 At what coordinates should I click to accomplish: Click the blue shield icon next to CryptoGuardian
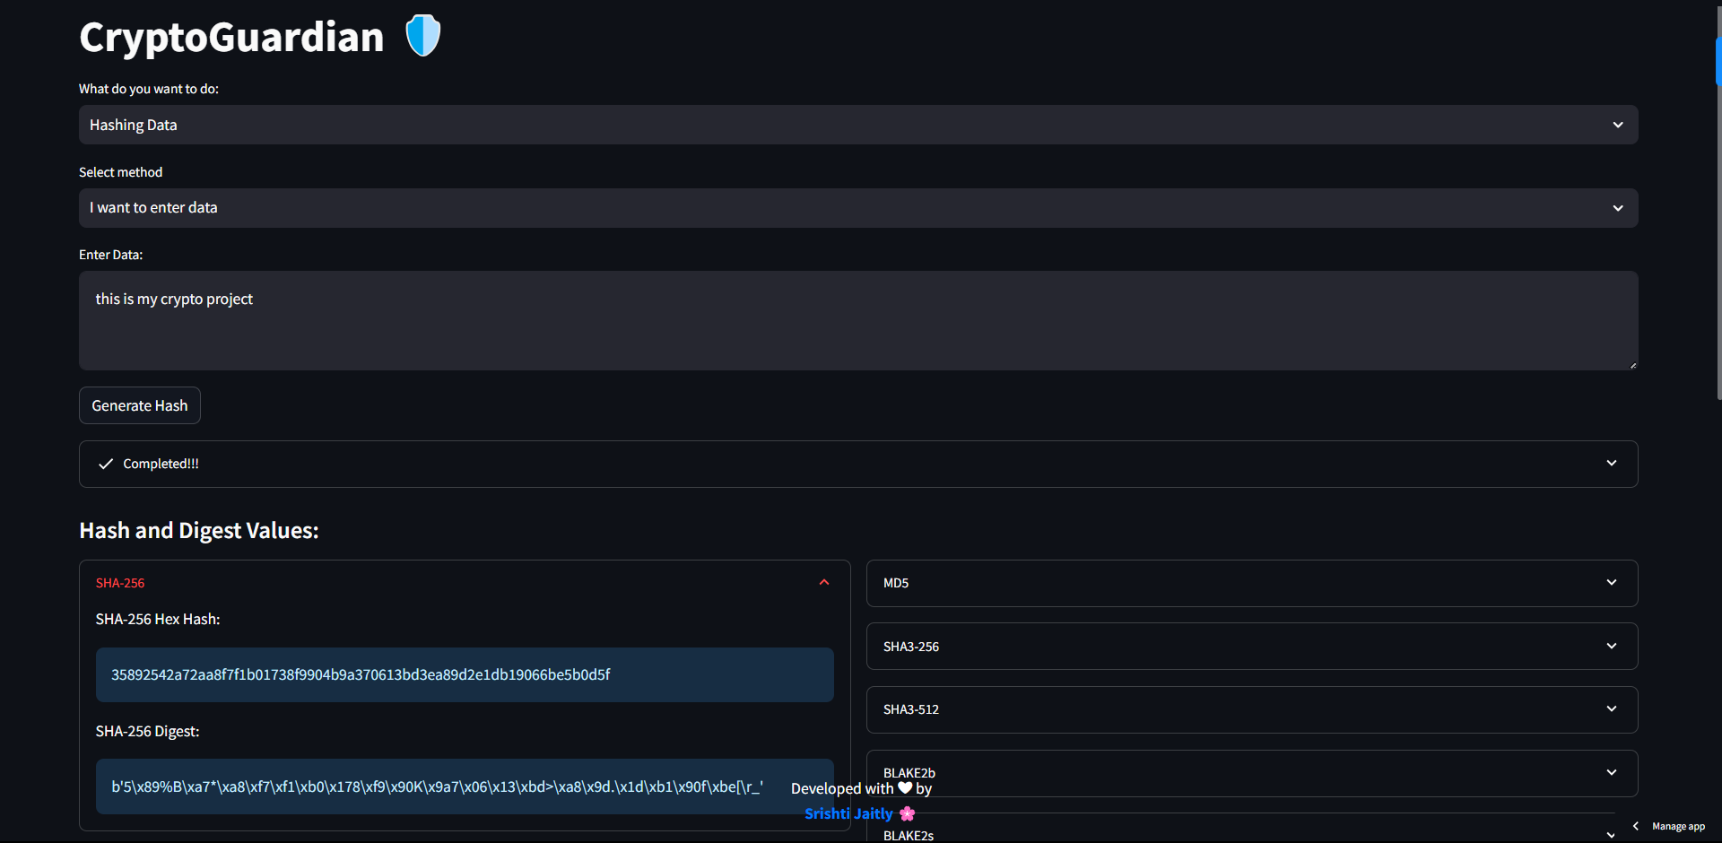click(x=423, y=36)
